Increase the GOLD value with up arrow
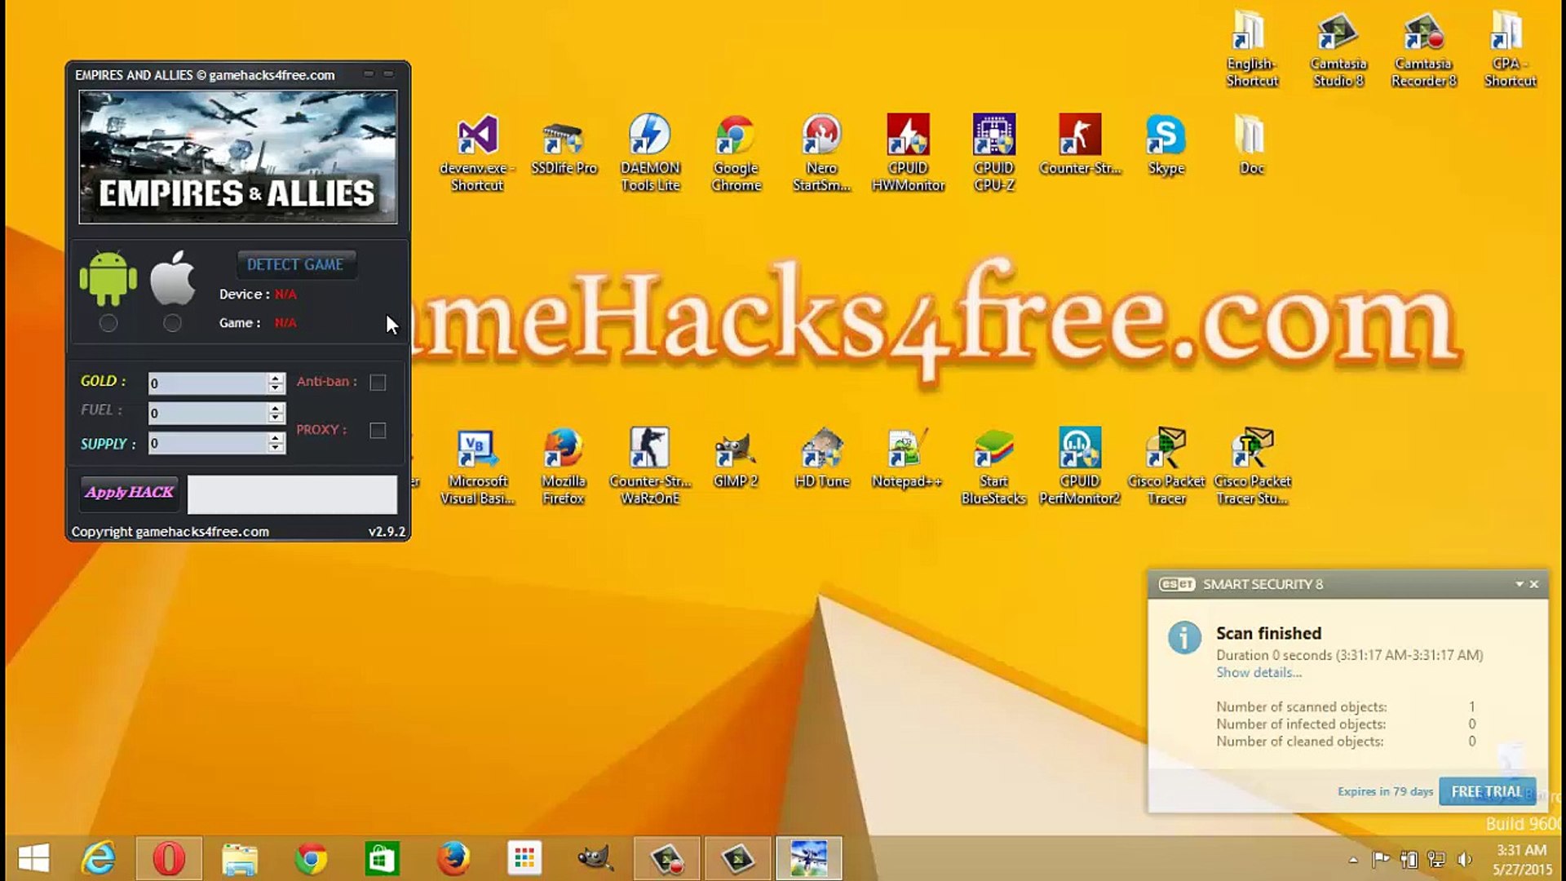The image size is (1566, 881). (x=276, y=378)
